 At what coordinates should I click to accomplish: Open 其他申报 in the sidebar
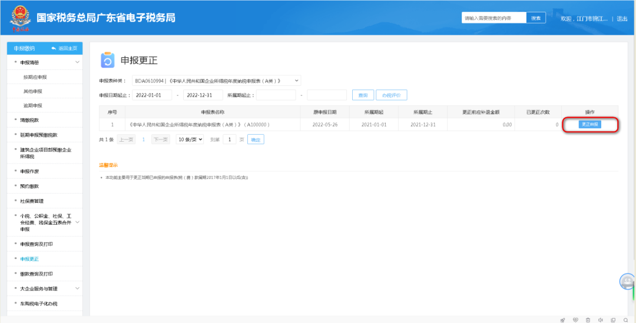(32, 91)
